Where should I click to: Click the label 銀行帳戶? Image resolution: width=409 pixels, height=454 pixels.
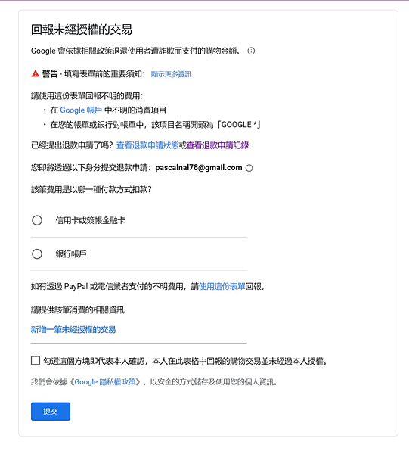point(71,254)
